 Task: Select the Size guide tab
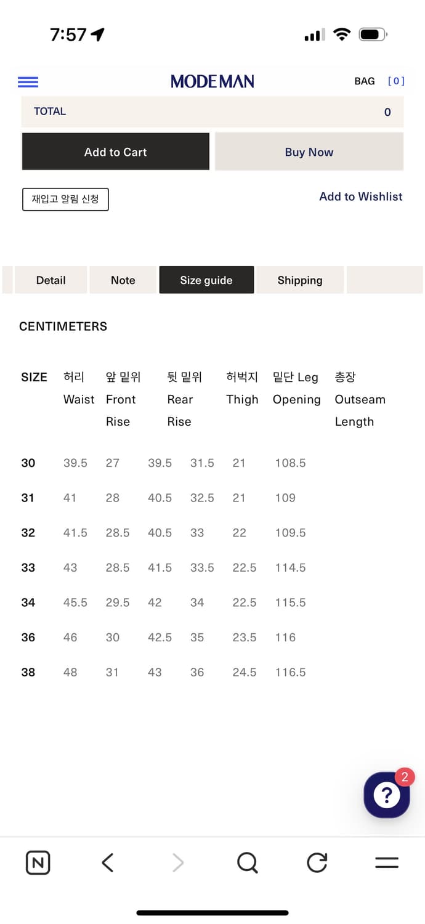206,280
